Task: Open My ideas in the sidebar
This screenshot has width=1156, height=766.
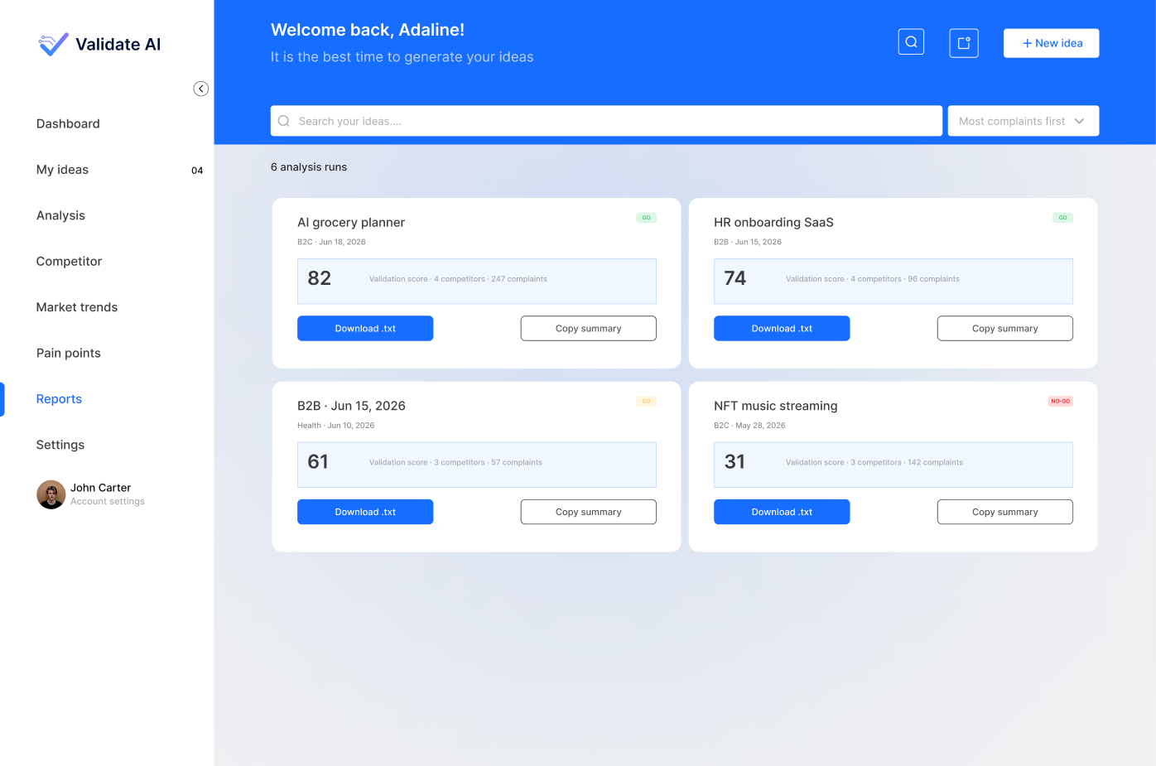Action: (x=62, y=170)
